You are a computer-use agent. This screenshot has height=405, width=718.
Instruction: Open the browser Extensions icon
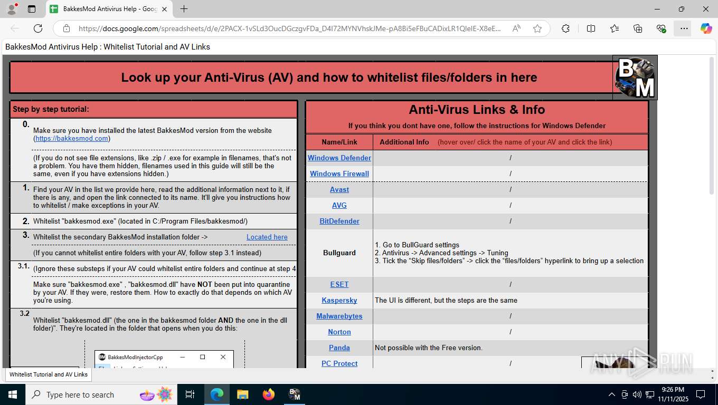pos(565,28)
